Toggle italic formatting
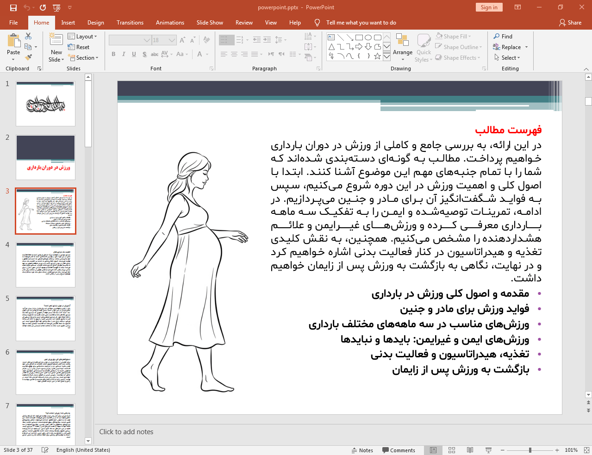The image size is (592, 455). pos(123,54)
